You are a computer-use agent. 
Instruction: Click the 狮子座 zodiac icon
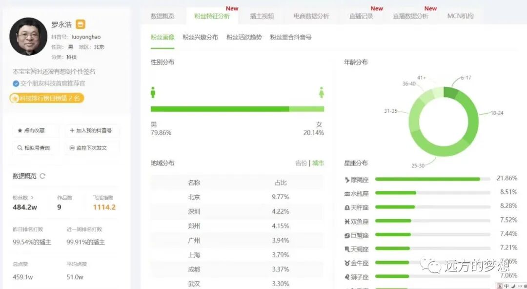[x=347, y=277]
